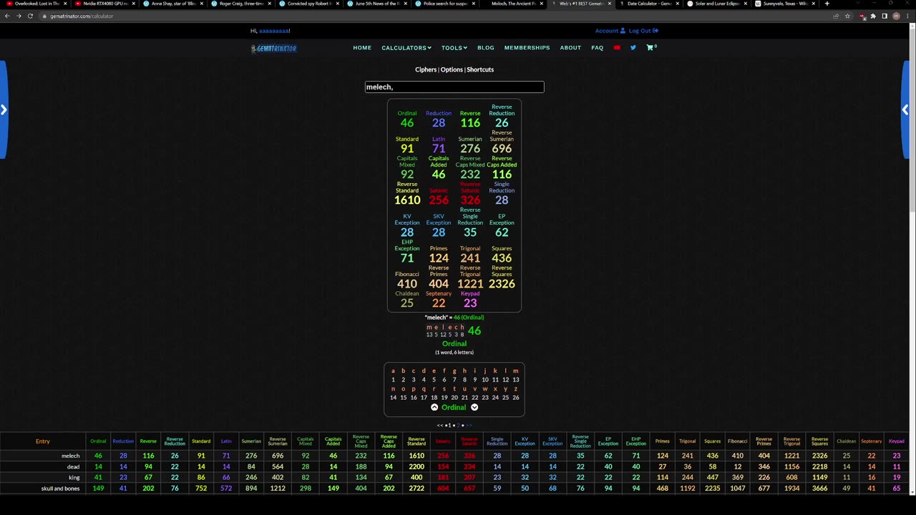Open the CALCULATORS dropdown menu

406,48
